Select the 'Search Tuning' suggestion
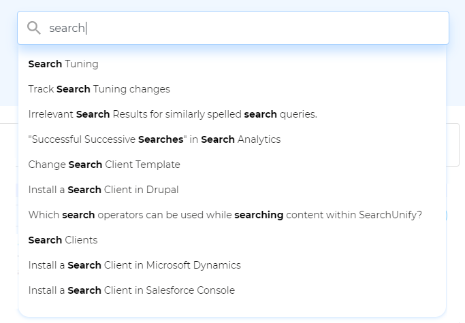Screen dimensions: 465x323 point(63,64)
